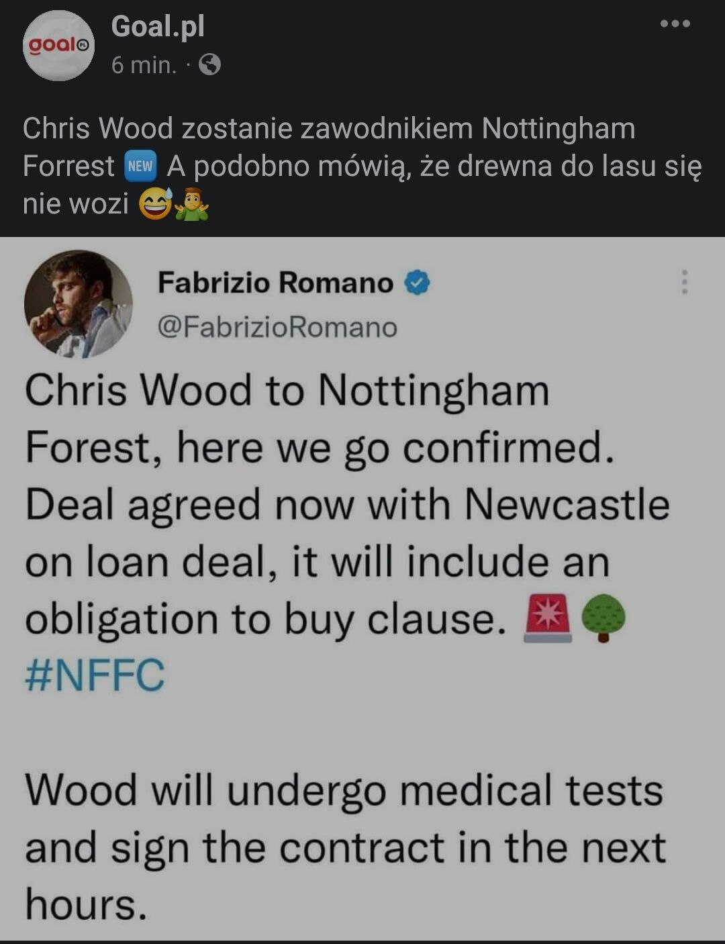Click the blue NEW emoji in post

[x=140, y=167]
